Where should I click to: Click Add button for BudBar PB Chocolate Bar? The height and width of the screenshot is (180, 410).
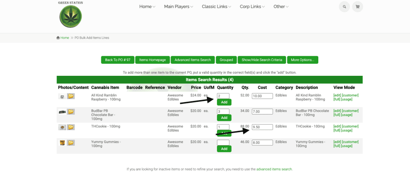click(224, 118)
